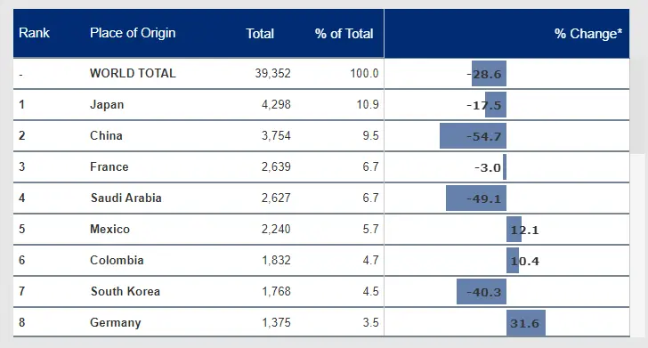Click the -28.6 world total change bar

[x=489, y=74]
